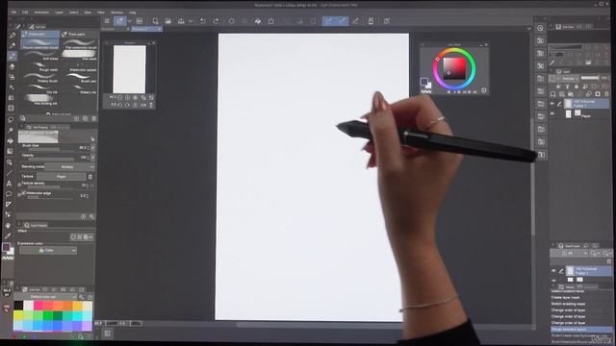This screenshot has height=346, width=616.
Task: Click the Navigator canvas thumbnail
Action: pos(129,69)
